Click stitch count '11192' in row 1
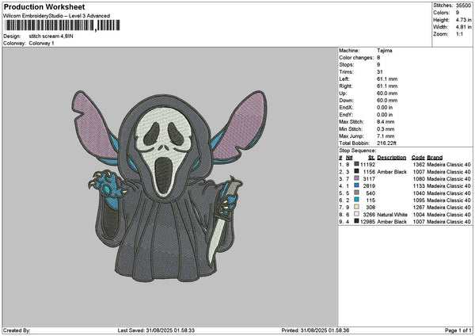Viewport: 475px width, 336px height. click(368, 165)
